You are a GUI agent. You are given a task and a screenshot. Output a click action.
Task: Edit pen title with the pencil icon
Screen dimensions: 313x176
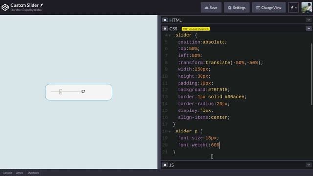[x=41, y=5]
